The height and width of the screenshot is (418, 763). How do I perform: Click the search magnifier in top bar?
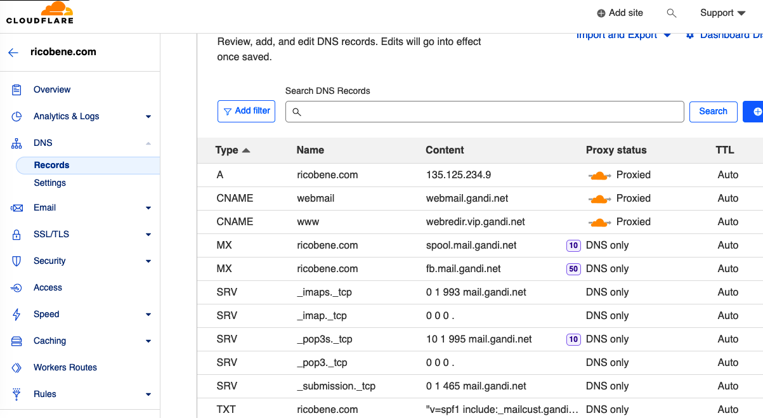[x=672, y=13]
